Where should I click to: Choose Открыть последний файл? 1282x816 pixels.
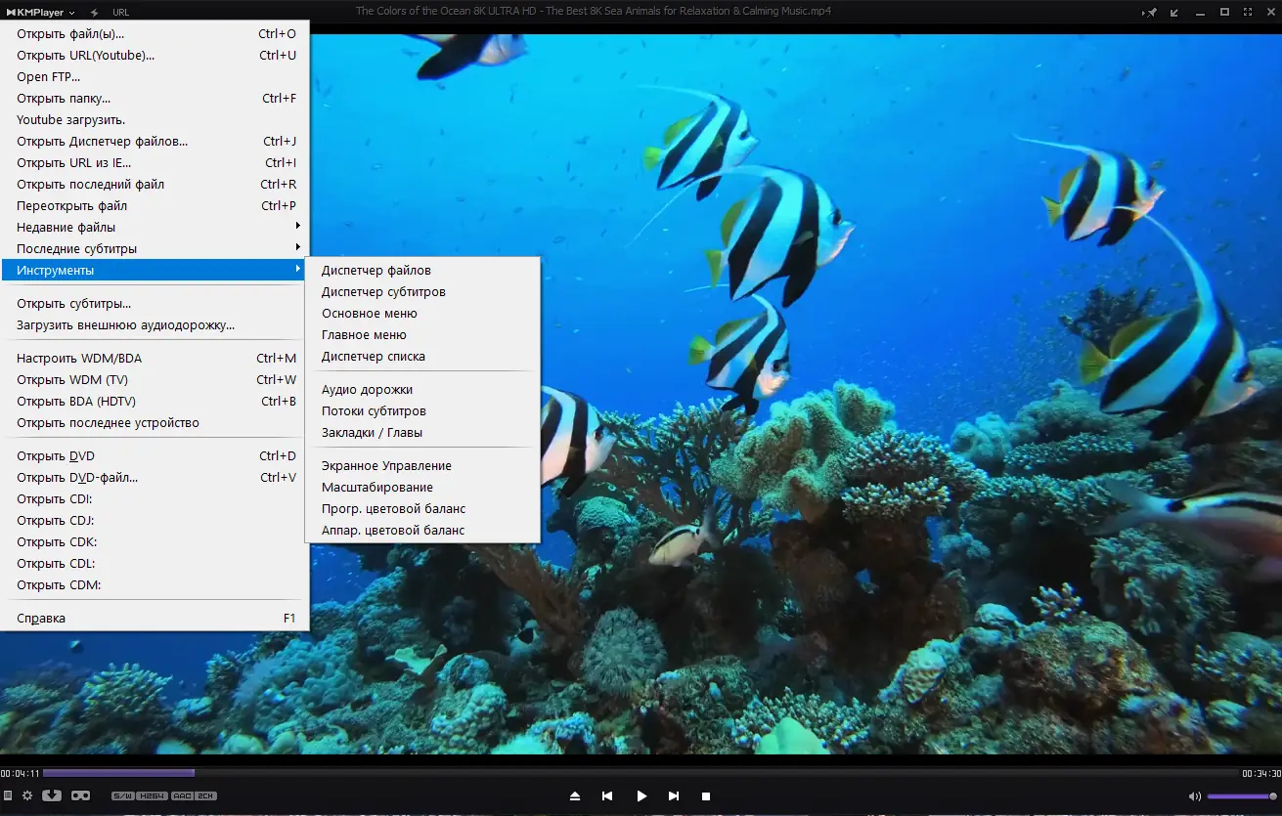click(155, 184)
